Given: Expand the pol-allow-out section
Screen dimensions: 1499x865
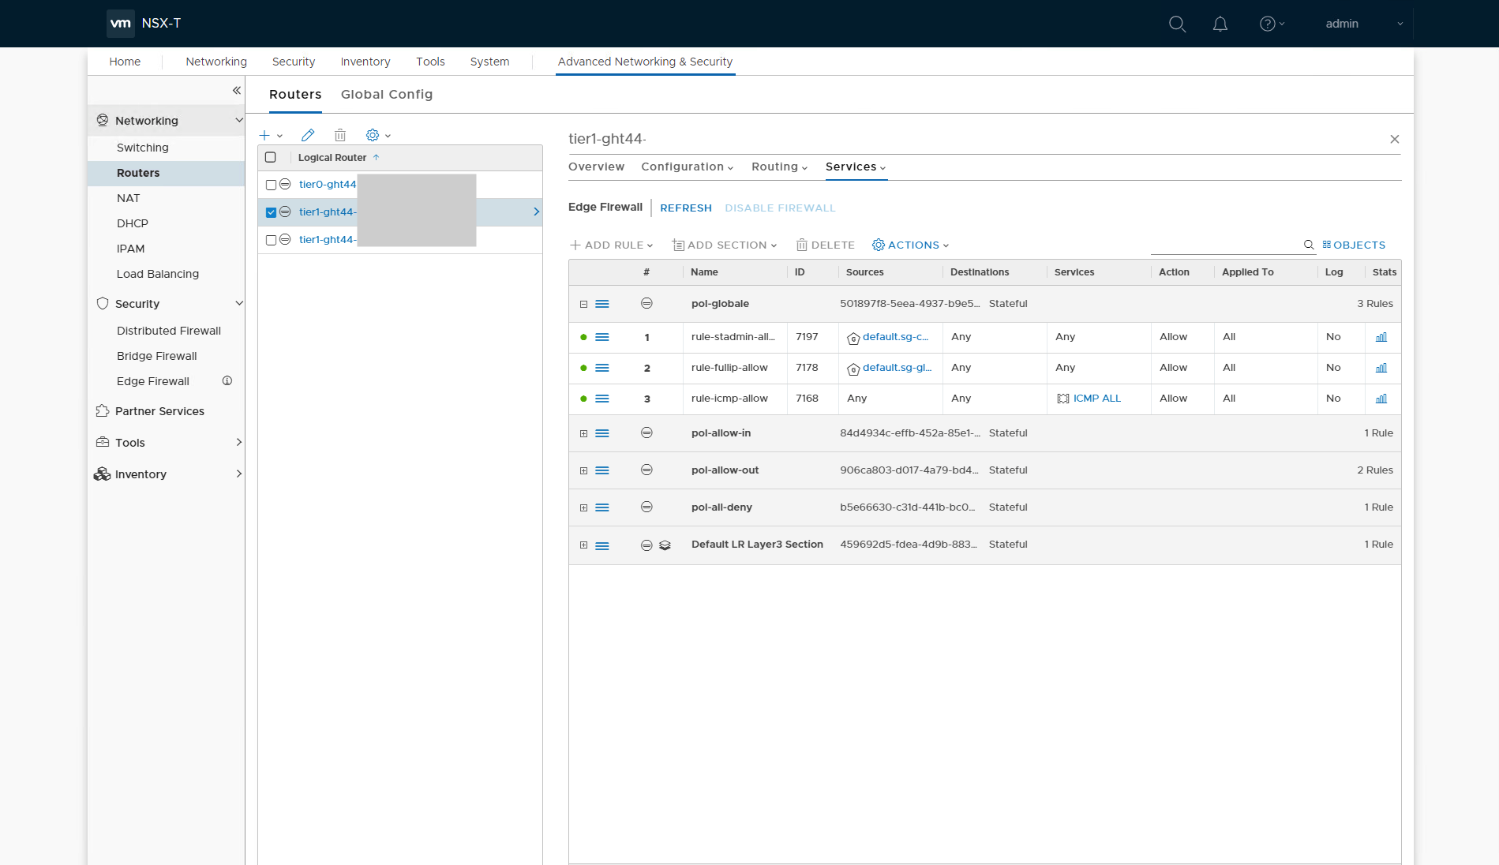Looking at the screenshot, I should 584,470.
